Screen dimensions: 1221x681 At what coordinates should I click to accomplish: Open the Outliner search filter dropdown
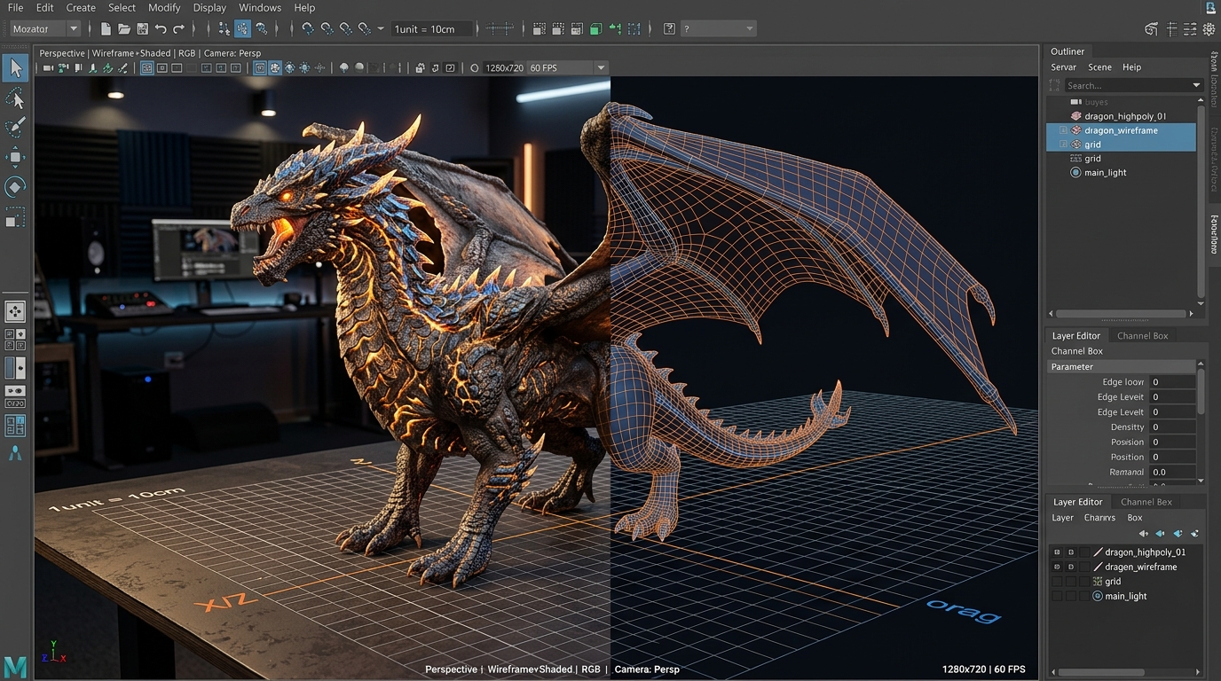pyautogui.click(x=1196, y=85)
